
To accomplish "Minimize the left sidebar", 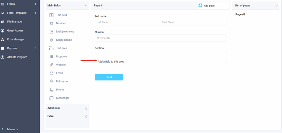I will click(x=12, y=129).
